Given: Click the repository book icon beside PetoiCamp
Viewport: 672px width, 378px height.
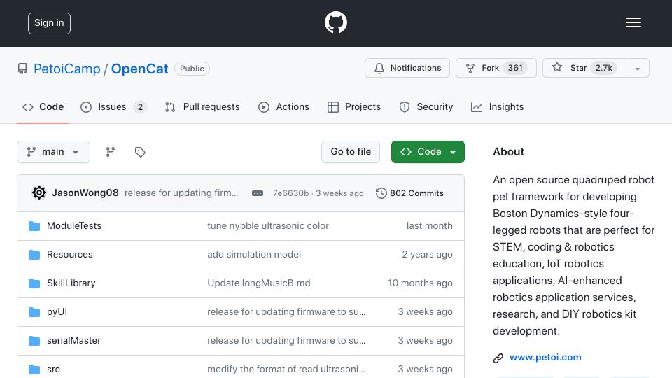Looking at the screenshot, I should pos(22,69).
